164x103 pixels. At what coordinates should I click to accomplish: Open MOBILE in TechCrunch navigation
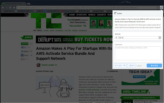(92, 15)
